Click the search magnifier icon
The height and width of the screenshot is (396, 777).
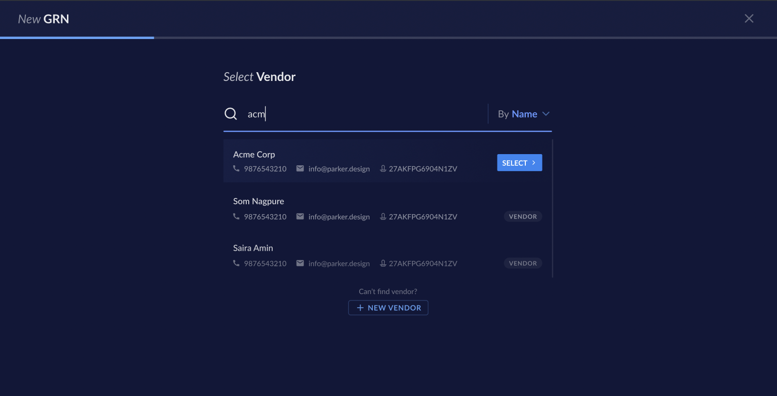pyautogui.click(x=231, y=114)
